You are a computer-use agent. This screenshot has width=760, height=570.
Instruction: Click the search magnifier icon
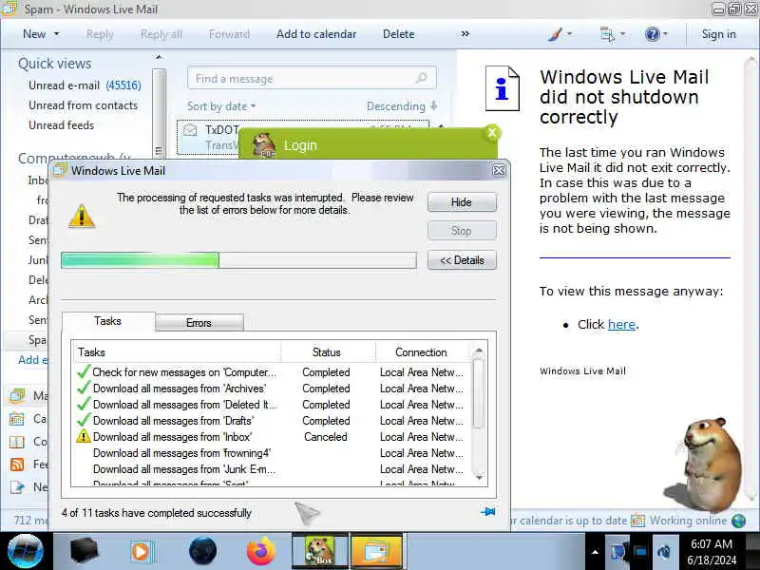pyautogui.click(x=422, y=78)
